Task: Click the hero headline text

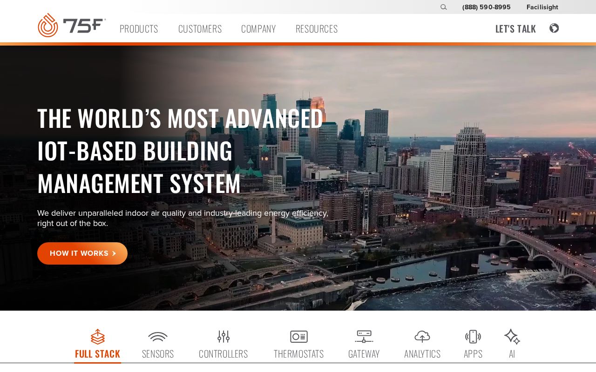Action: (x=180, y=150)
